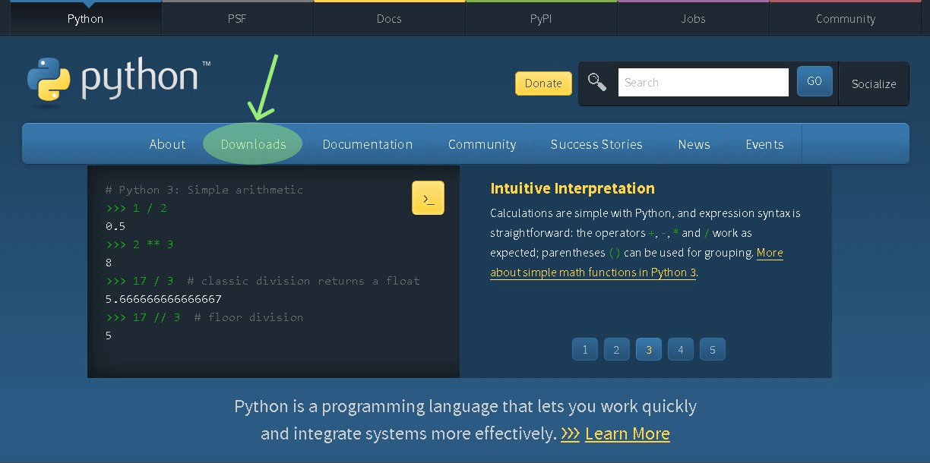
Task: Switch to the Docs top tab
Action: pos(389,19)
